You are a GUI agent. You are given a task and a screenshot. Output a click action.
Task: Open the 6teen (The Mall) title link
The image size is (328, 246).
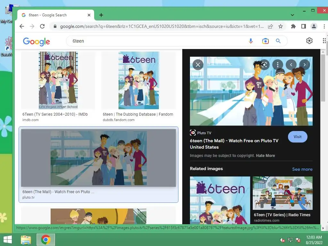pos(234,144)
